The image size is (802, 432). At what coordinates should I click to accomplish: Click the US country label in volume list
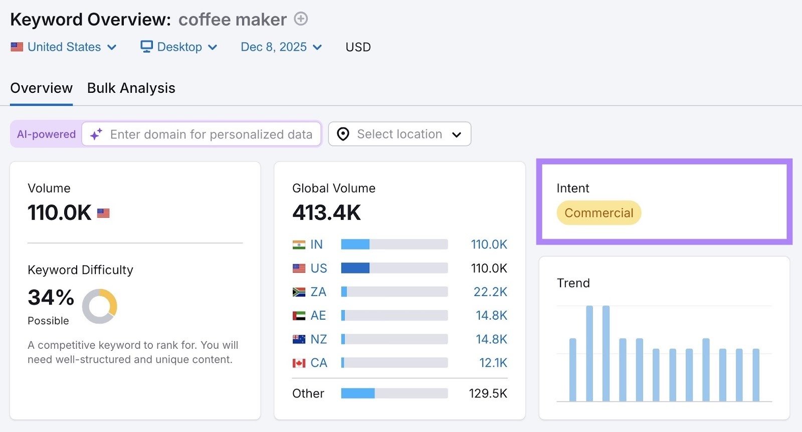tap(319, 268)
